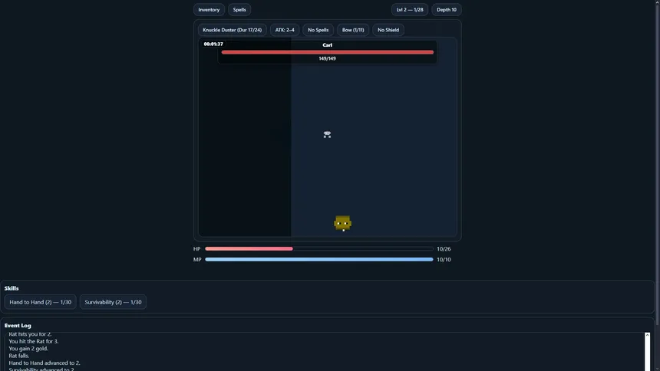Click the Survivability skill chip

pos(113,302)
